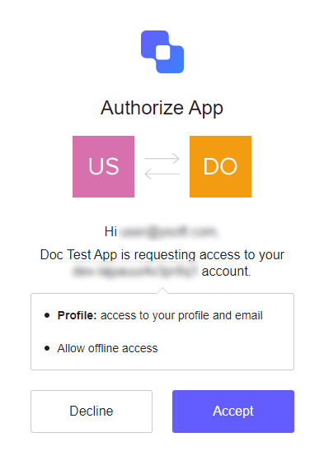Click the exchange arrows between tiles
Viewport: 324px width, 465px height.
point(162,166)
